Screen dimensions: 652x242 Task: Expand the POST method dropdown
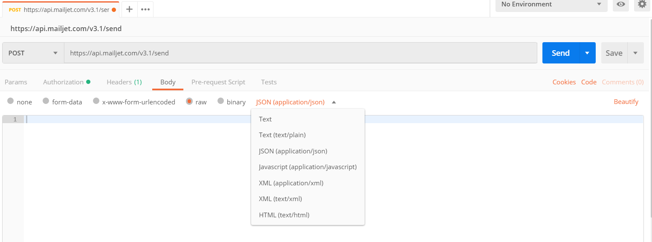coord(33,53)
